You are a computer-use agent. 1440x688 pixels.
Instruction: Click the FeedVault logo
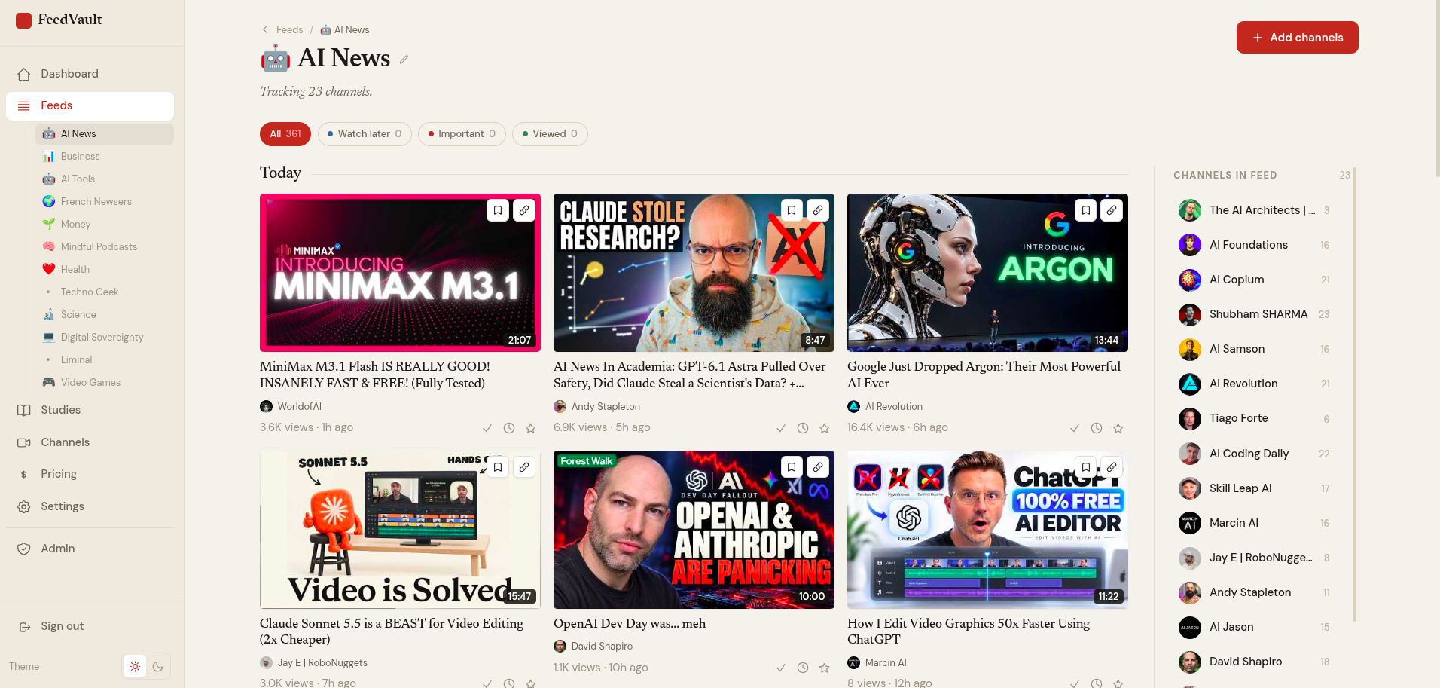[59, 20]
